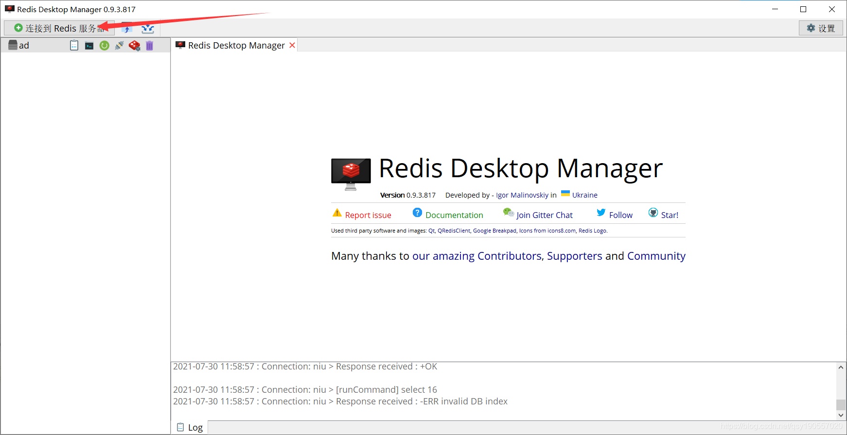Click the yellow warning triangle icon
This screenshot has height=435, width=847.
coord(337,213)
